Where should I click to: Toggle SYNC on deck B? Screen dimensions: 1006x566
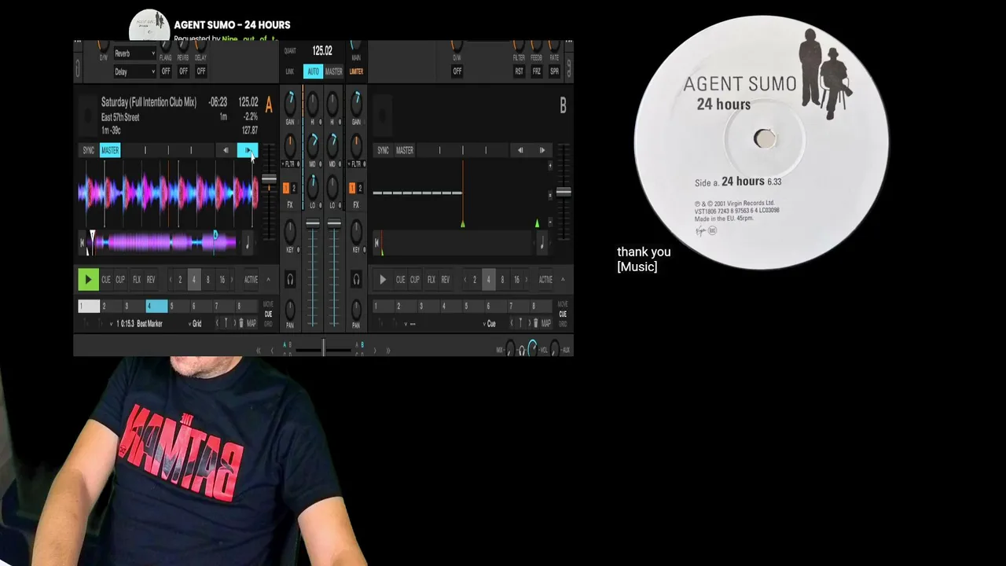383,150
